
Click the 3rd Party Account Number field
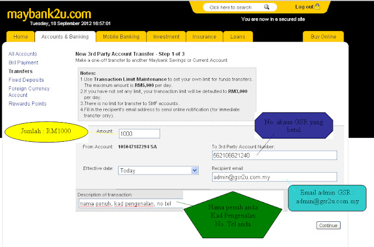(x=274, y=155)
